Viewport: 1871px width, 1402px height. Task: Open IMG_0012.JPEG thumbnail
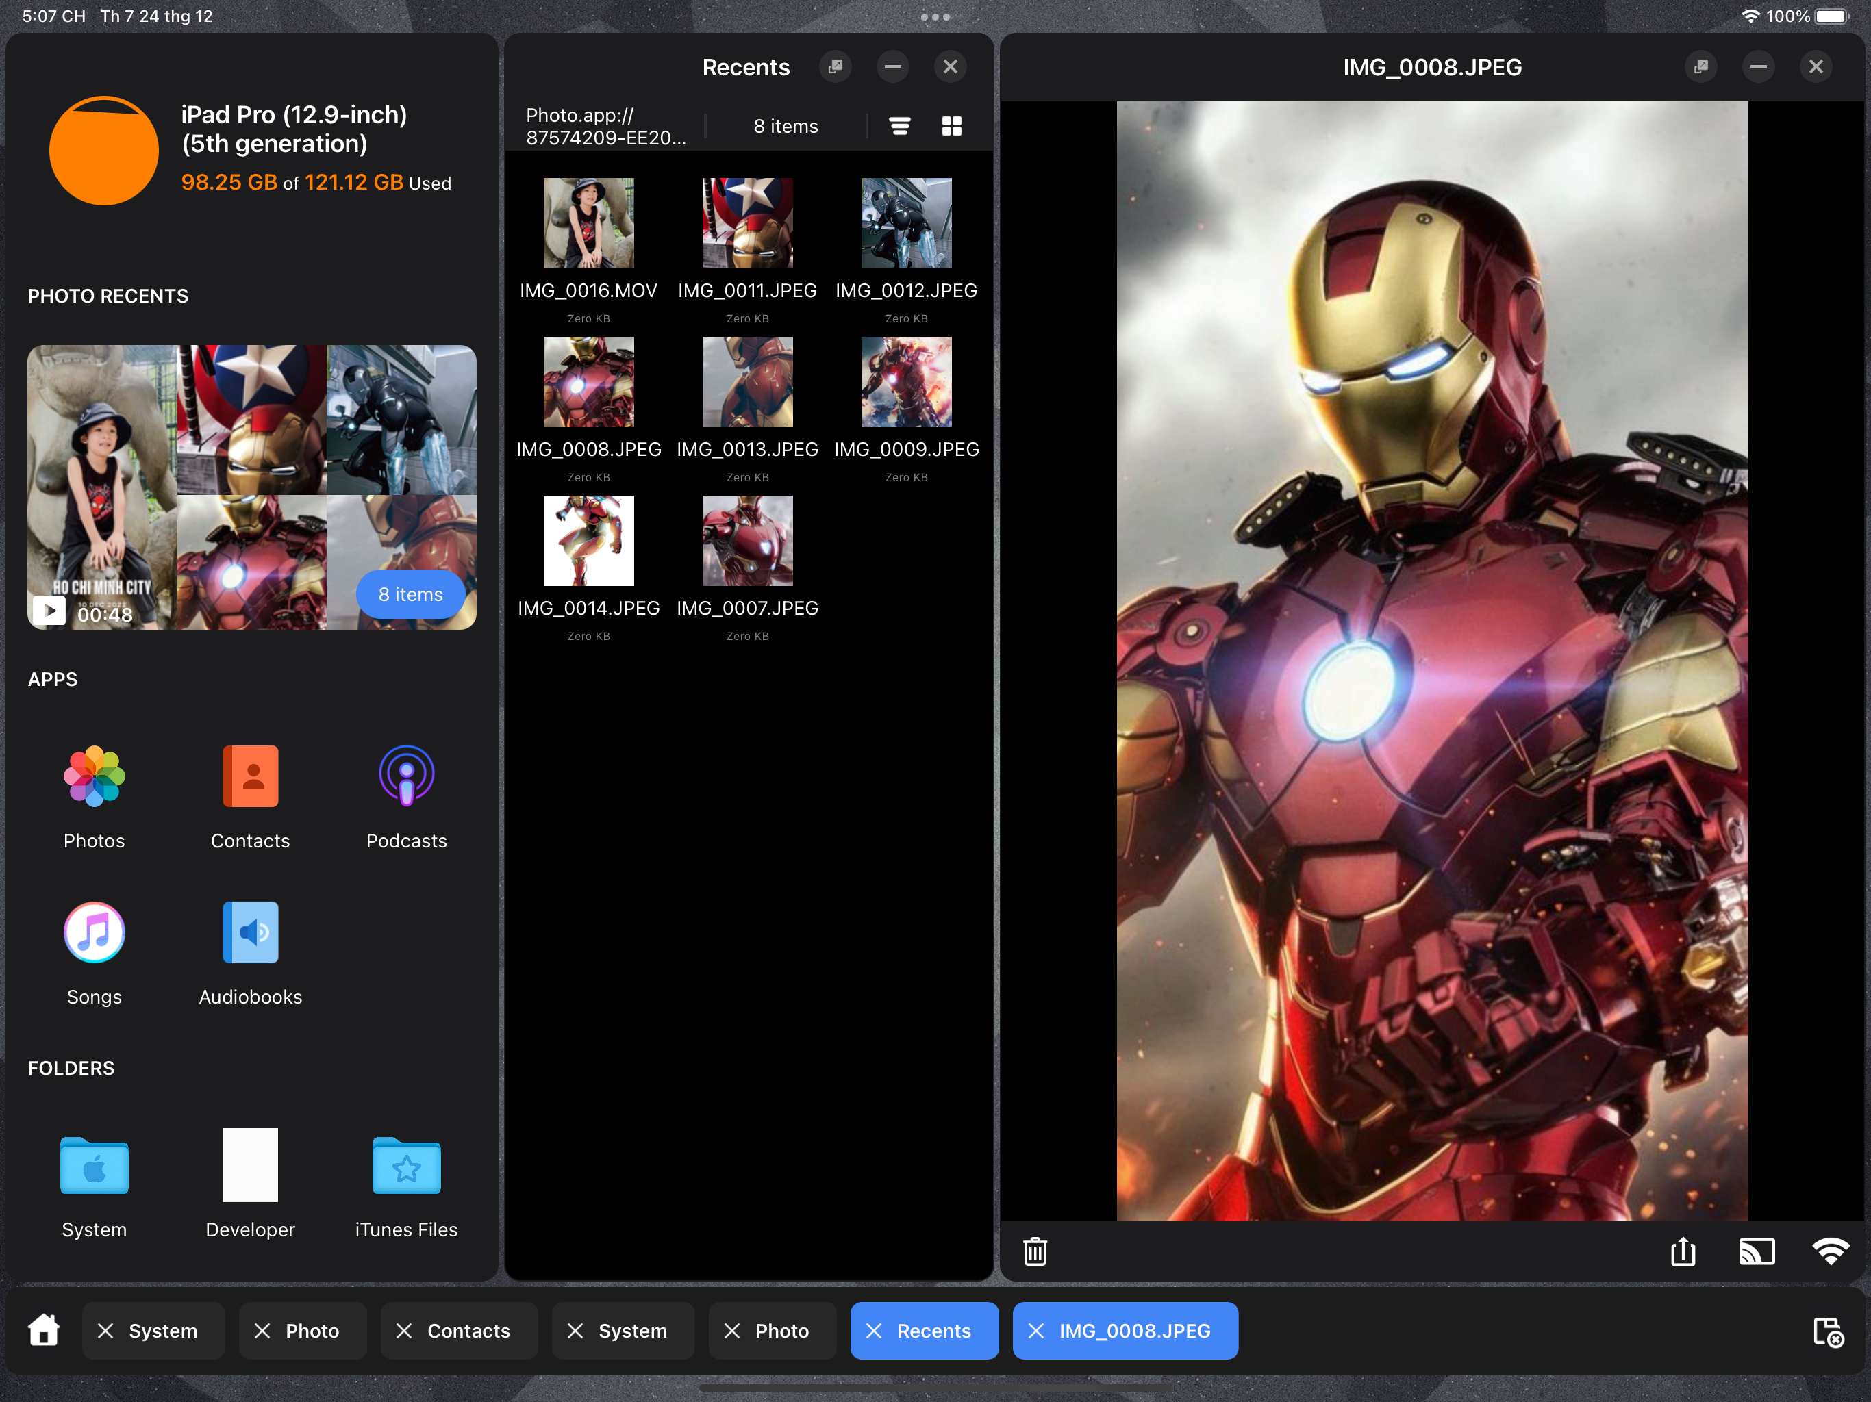[906, 222]
